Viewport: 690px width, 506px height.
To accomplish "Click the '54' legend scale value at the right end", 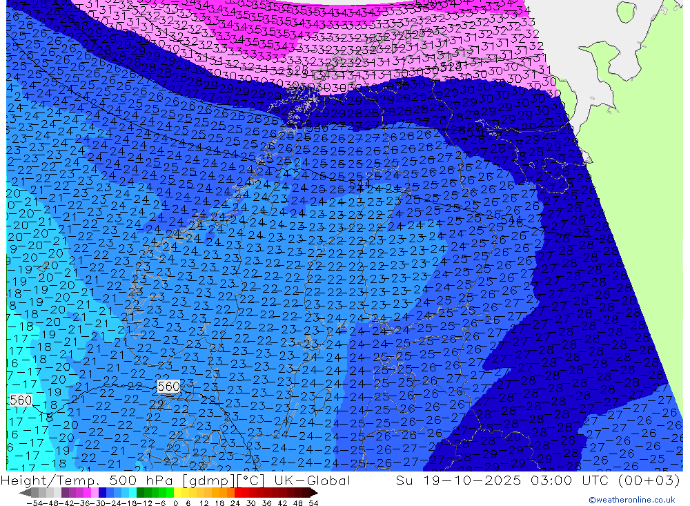I will pyautogui.click(x=313, y=503).
